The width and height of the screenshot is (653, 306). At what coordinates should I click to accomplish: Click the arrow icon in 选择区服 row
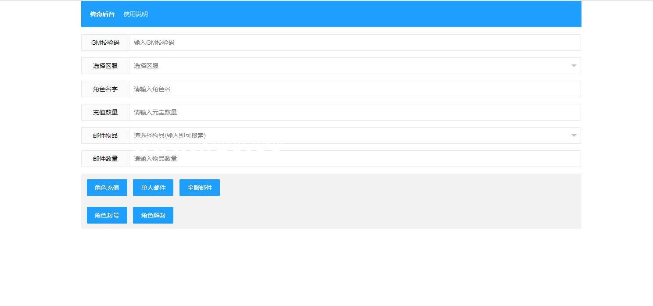[x=574, y=66]
